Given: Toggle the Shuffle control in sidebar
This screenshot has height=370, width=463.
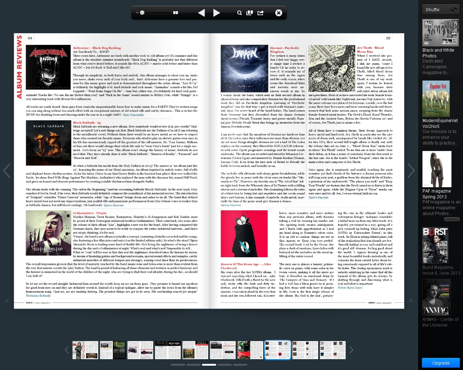Looking at the screenshot, I should point(441,9).
